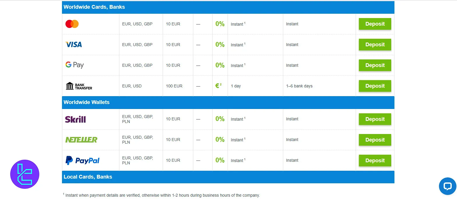Click the VISA logo
Screen dimensions: 457x199
pos(73,44)
